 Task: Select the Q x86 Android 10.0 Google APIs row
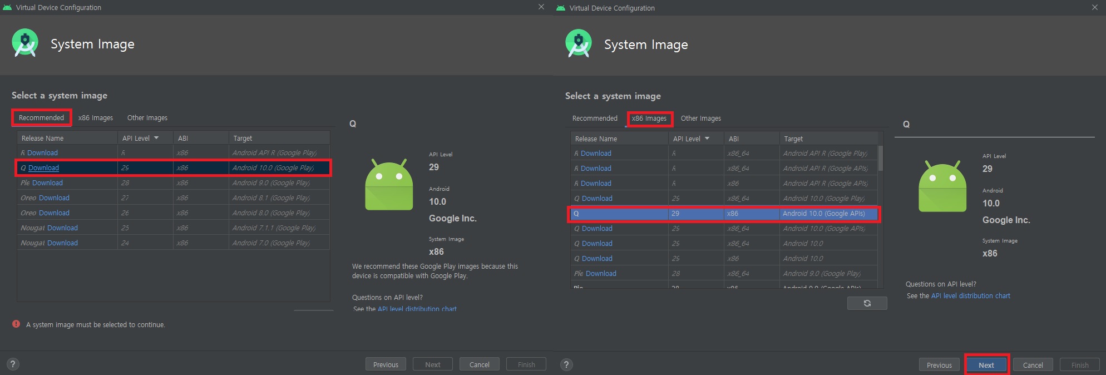click(724, 214)
